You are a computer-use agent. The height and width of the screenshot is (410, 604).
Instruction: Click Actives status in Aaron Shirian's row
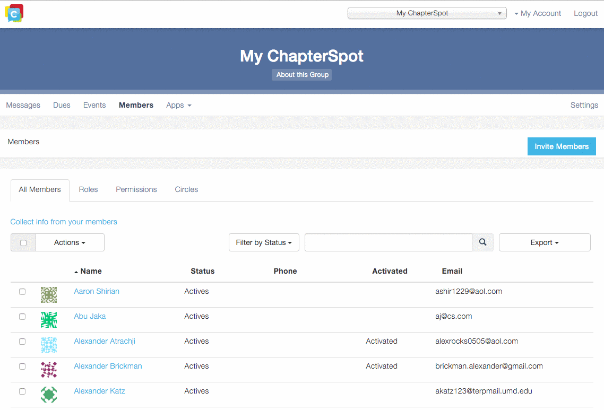(x=196, y=291)
